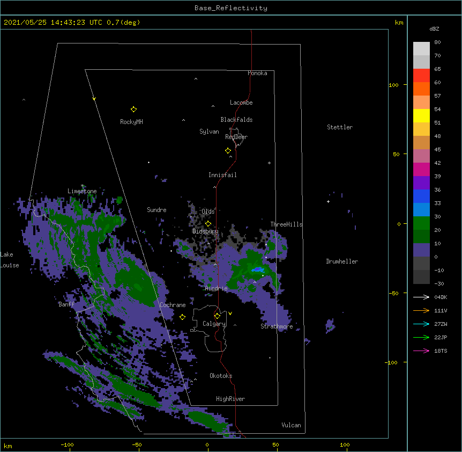Image resolution: width=462 pixels, height=452 pixels.
Task: Click the yellow diamond marker south of RedDeer
Action: coord(228,151)
